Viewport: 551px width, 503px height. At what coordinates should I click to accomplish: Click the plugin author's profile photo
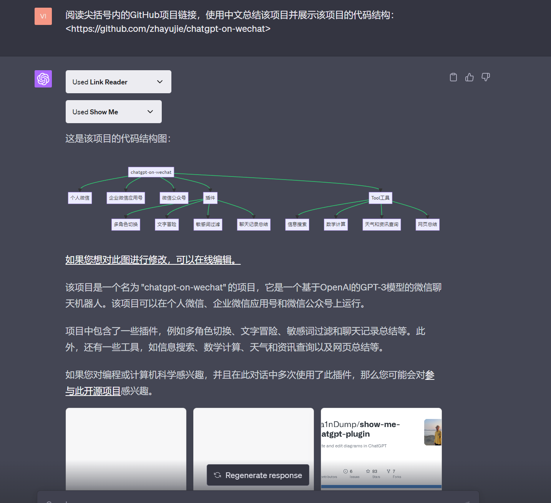tap(433, 432)
